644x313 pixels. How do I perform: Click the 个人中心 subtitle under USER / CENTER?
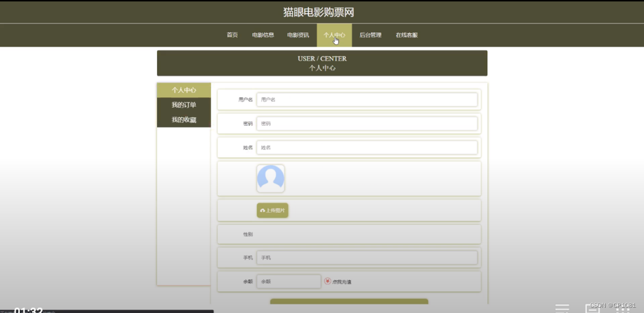coord(322,68)
